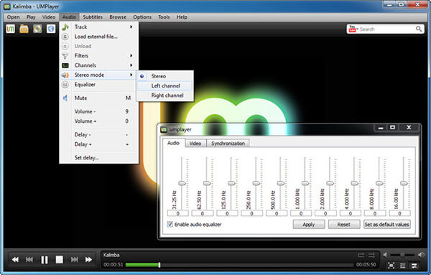Toggle the Enable audio equalizer checkbox
The image size is (431, 275).
(x=170, y=224)
